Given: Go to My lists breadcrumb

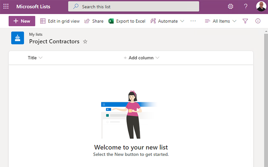Looking at the screenshot, I should (36, 34).
